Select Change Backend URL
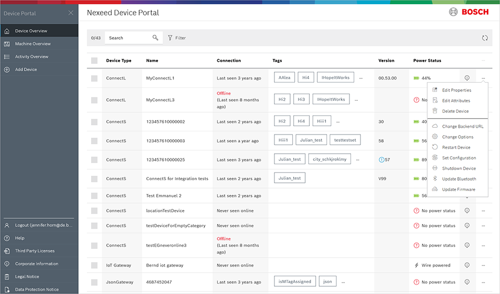Viewport: 500px width, 294px height. click(458, 126)
